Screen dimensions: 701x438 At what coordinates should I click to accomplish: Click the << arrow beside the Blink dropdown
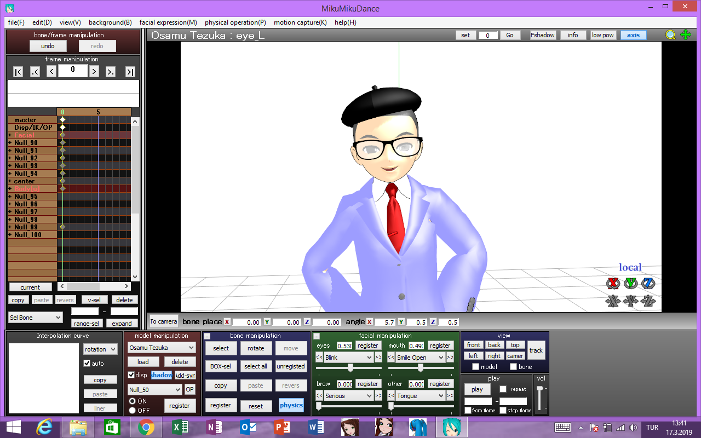click(x=319, y=358)
